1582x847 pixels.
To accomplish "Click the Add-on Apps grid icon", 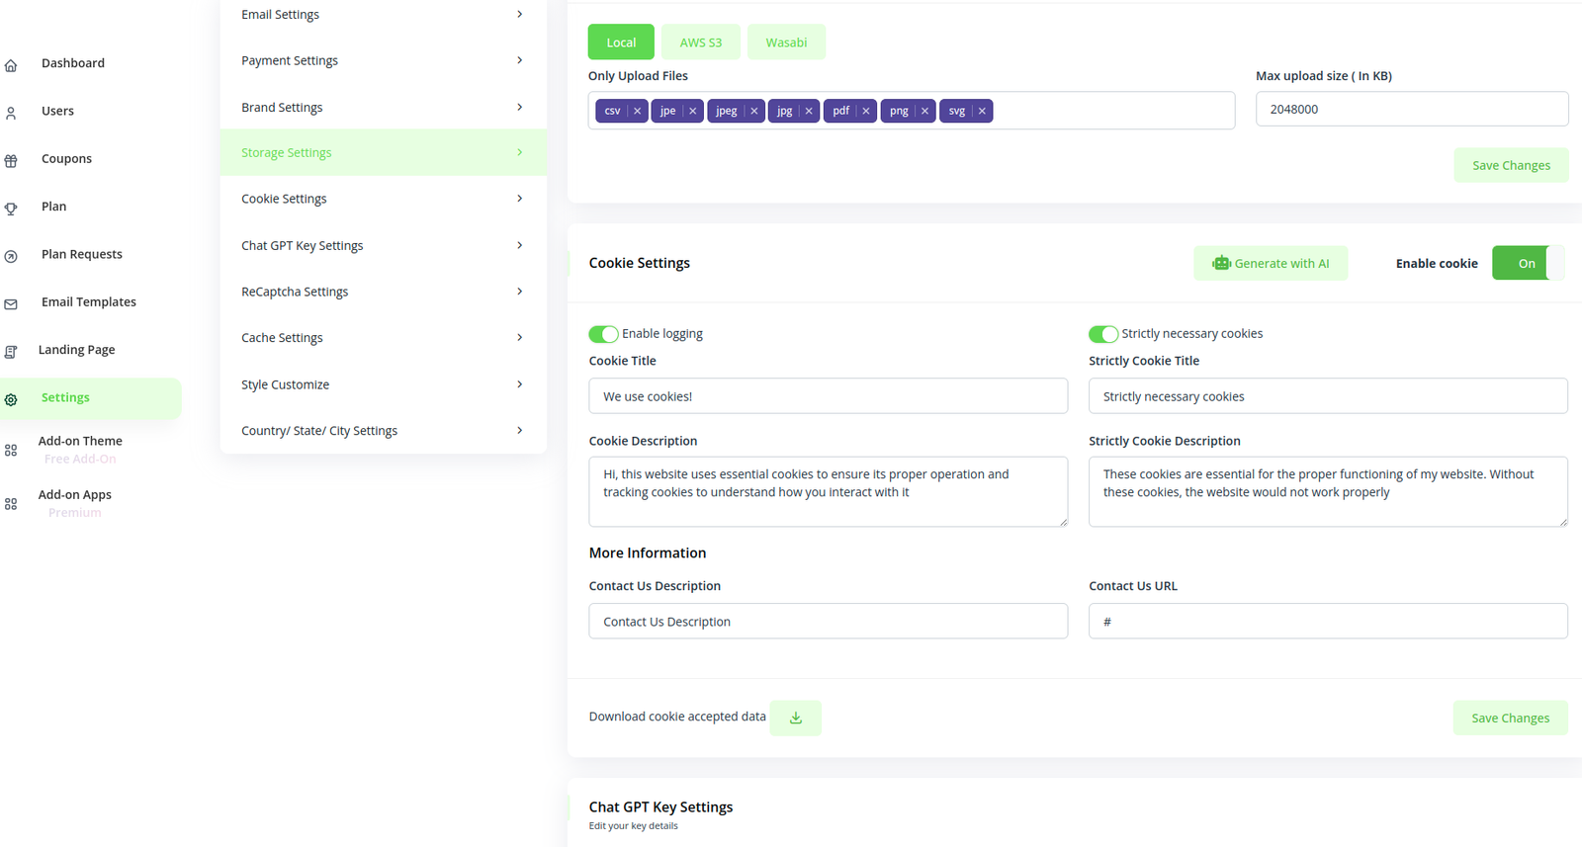I will tap(11, 504).
